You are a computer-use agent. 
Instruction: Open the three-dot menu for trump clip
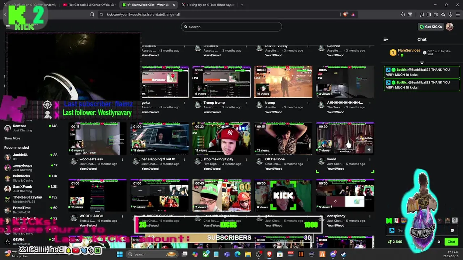click(308, 103)
